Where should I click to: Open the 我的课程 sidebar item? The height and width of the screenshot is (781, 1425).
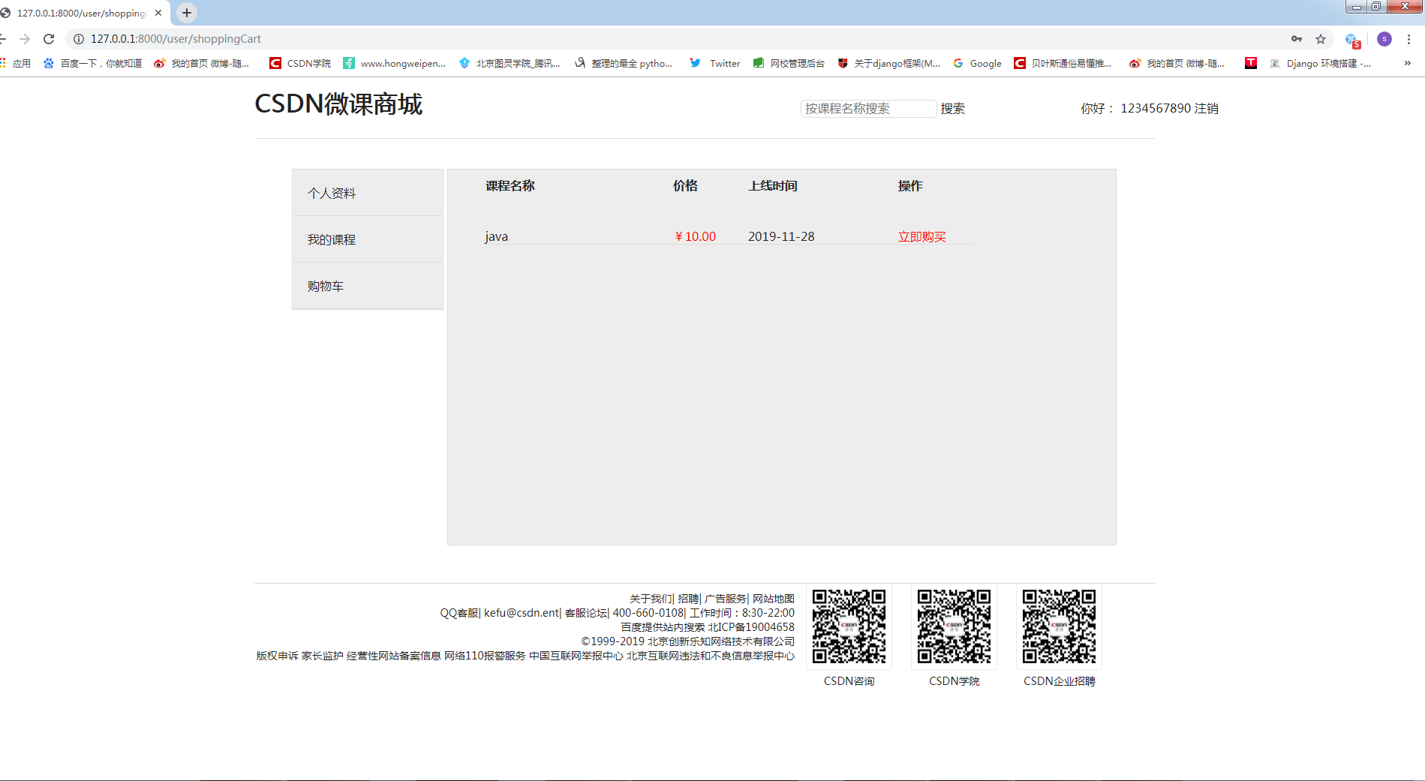pos(368,239)
